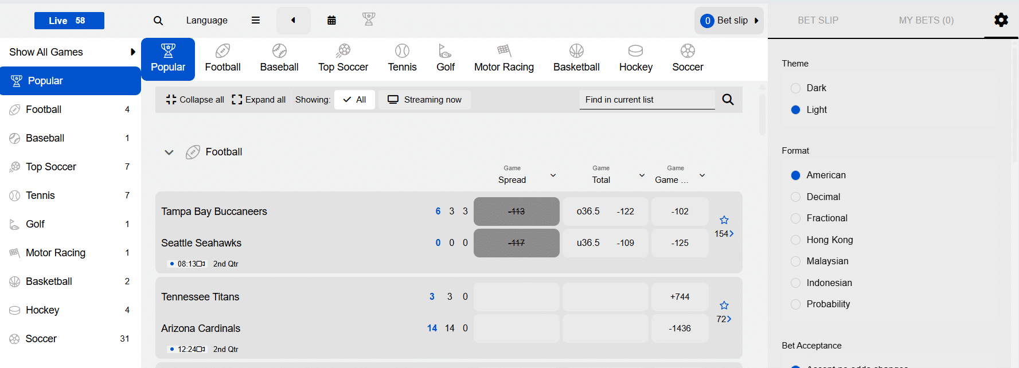Select American odds format
The image size is (1019, 368).
tap(795, 175)
